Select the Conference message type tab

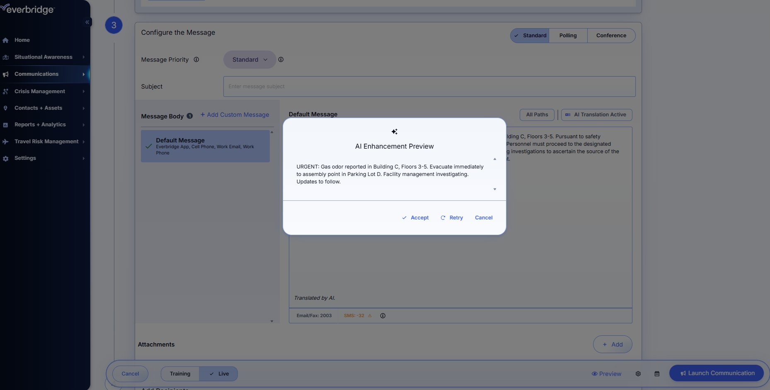pyautogui.click(x=611, y=36)
